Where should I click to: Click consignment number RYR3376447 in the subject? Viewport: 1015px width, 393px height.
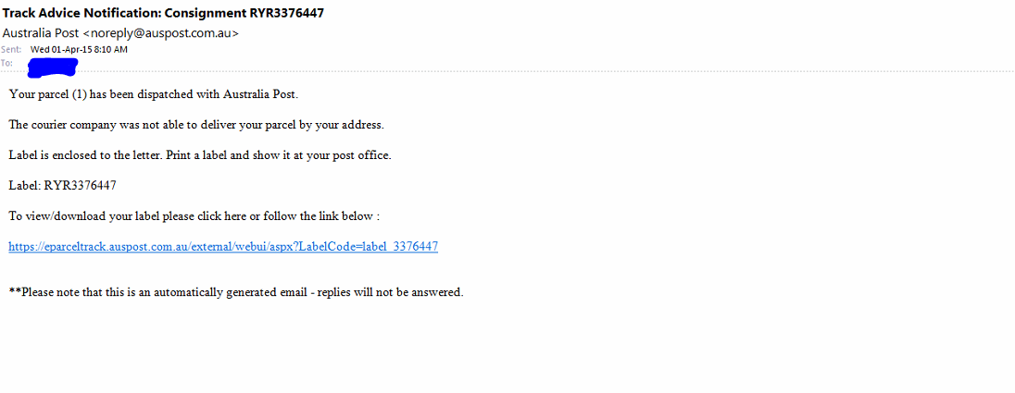[x=284, y=12]
